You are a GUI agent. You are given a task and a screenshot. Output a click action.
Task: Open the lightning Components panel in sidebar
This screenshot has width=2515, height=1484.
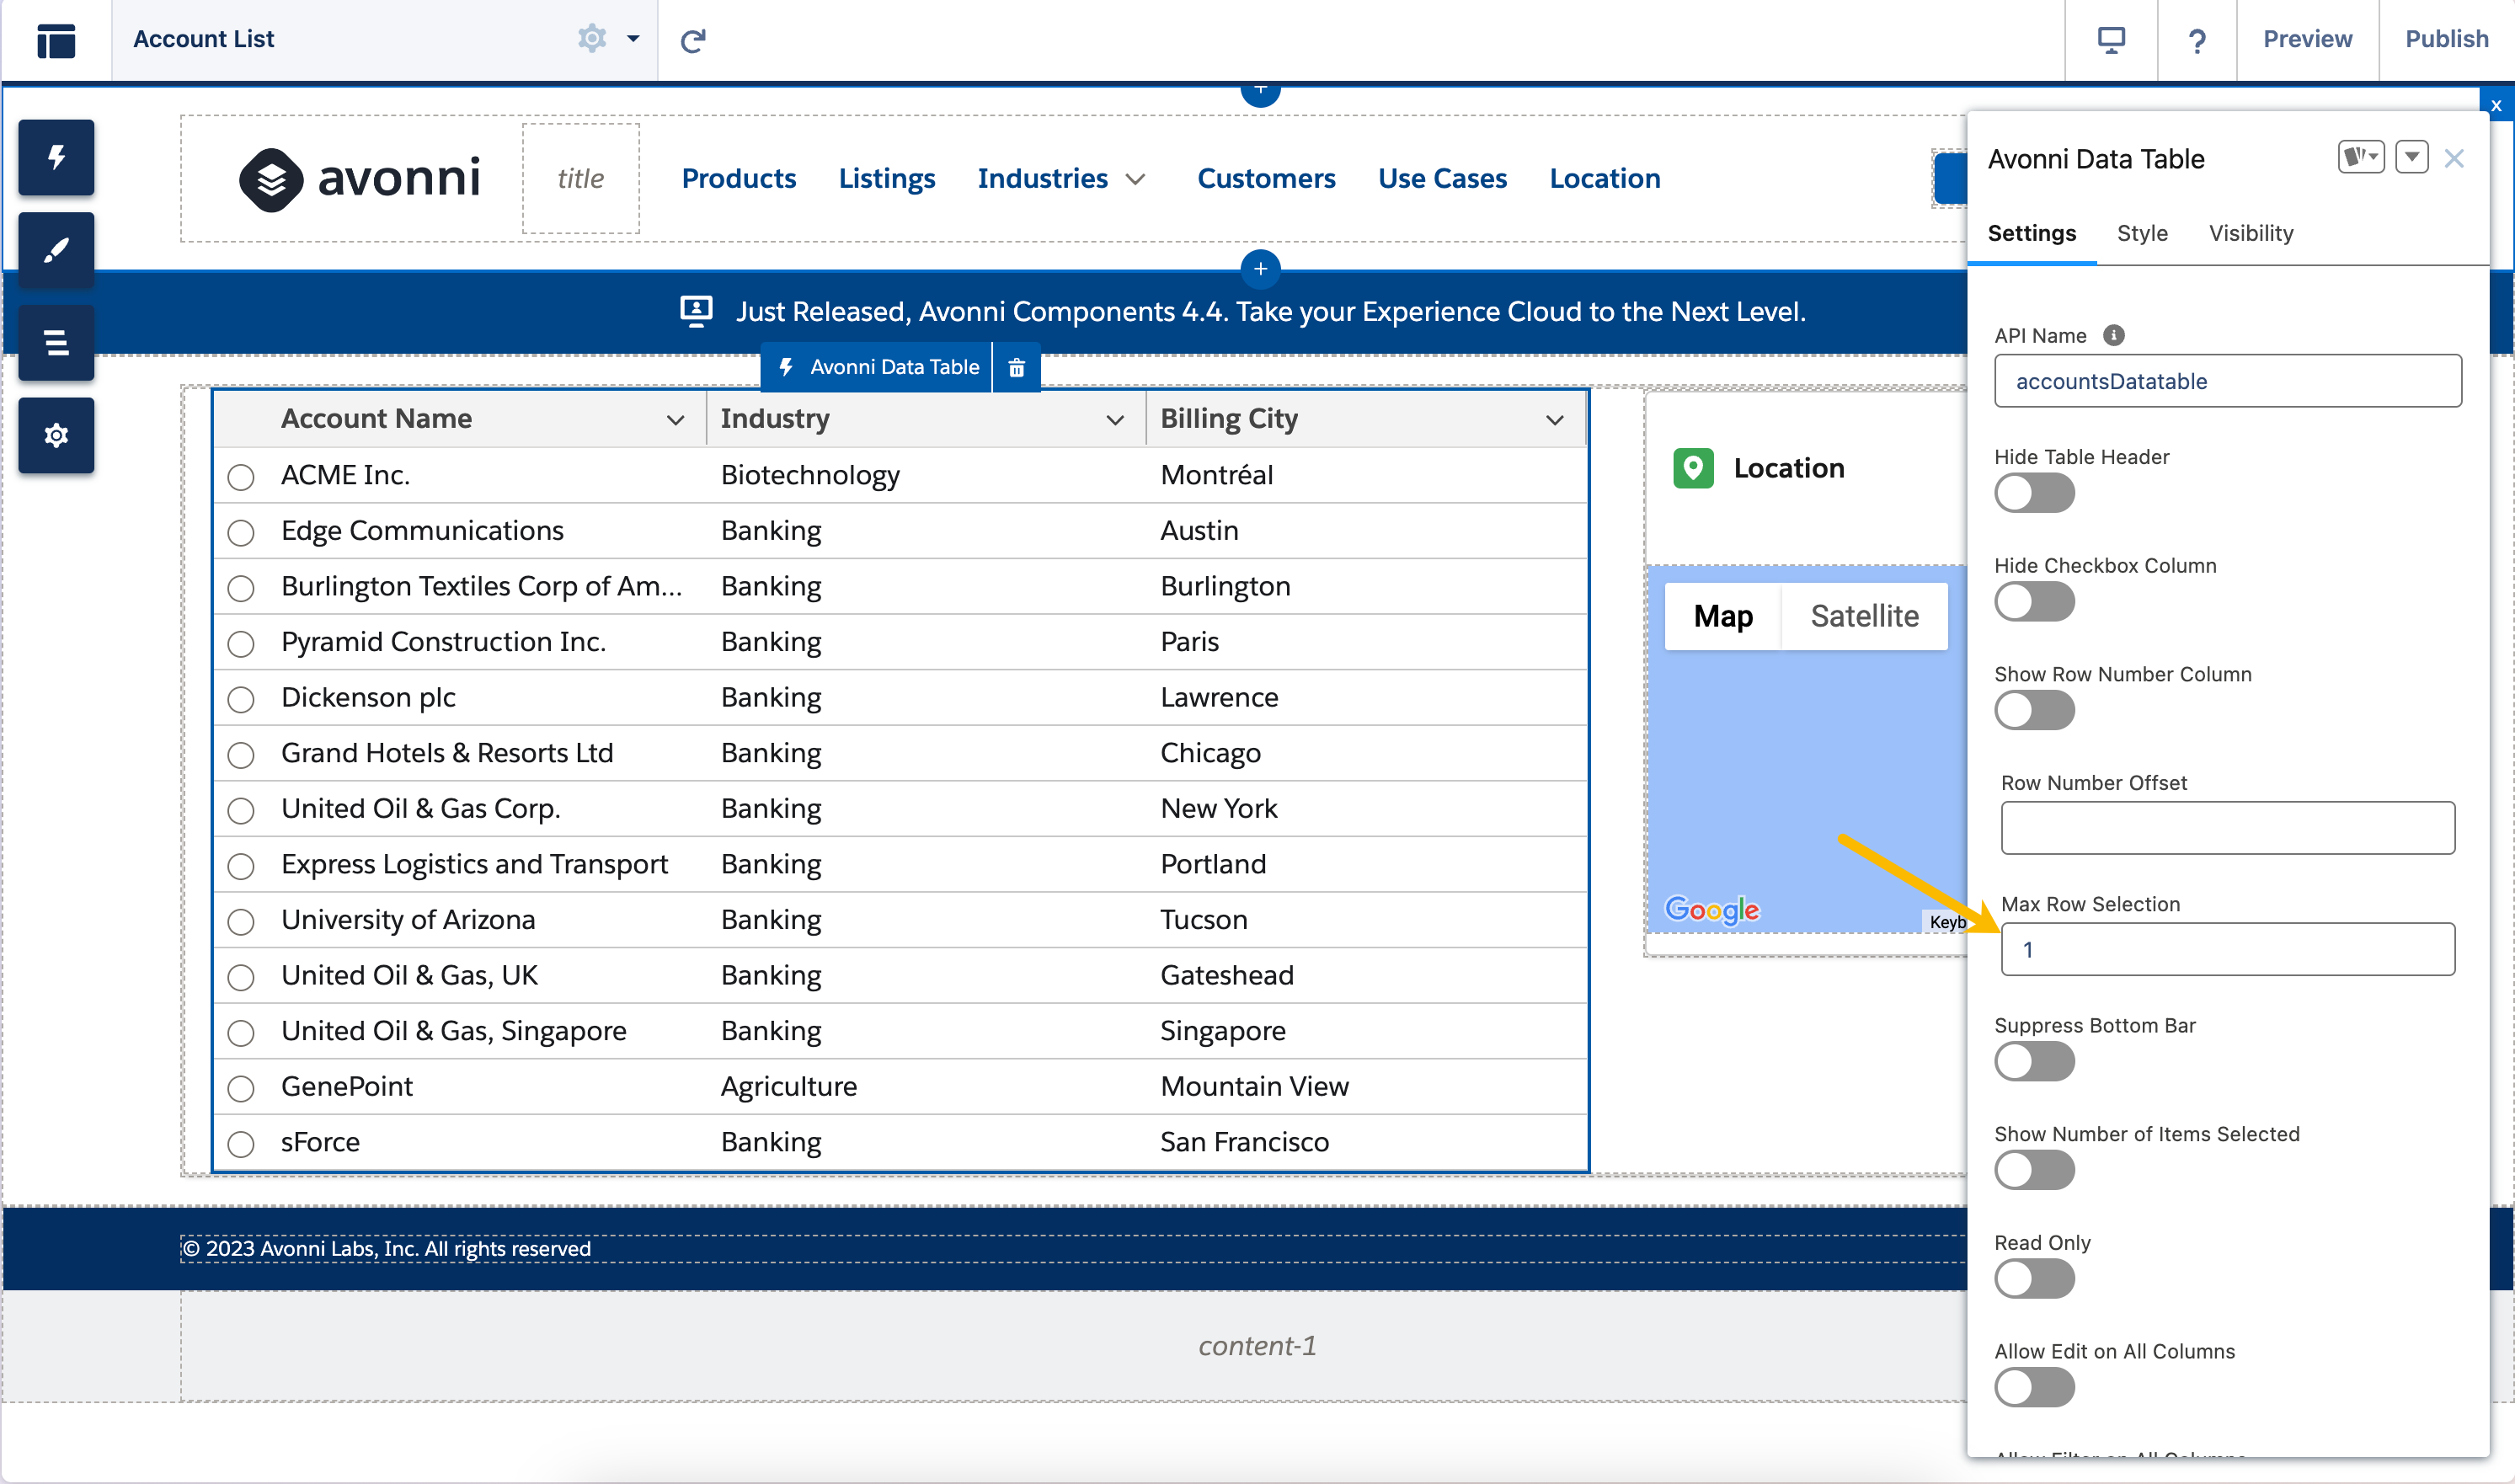(x=56, y=157)
